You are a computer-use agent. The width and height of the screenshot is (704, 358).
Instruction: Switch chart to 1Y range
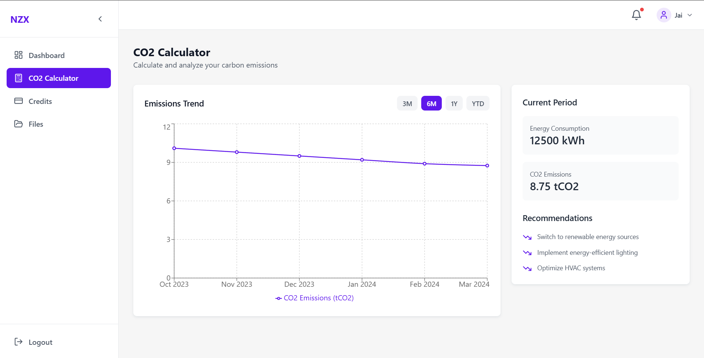coord(454,104)
